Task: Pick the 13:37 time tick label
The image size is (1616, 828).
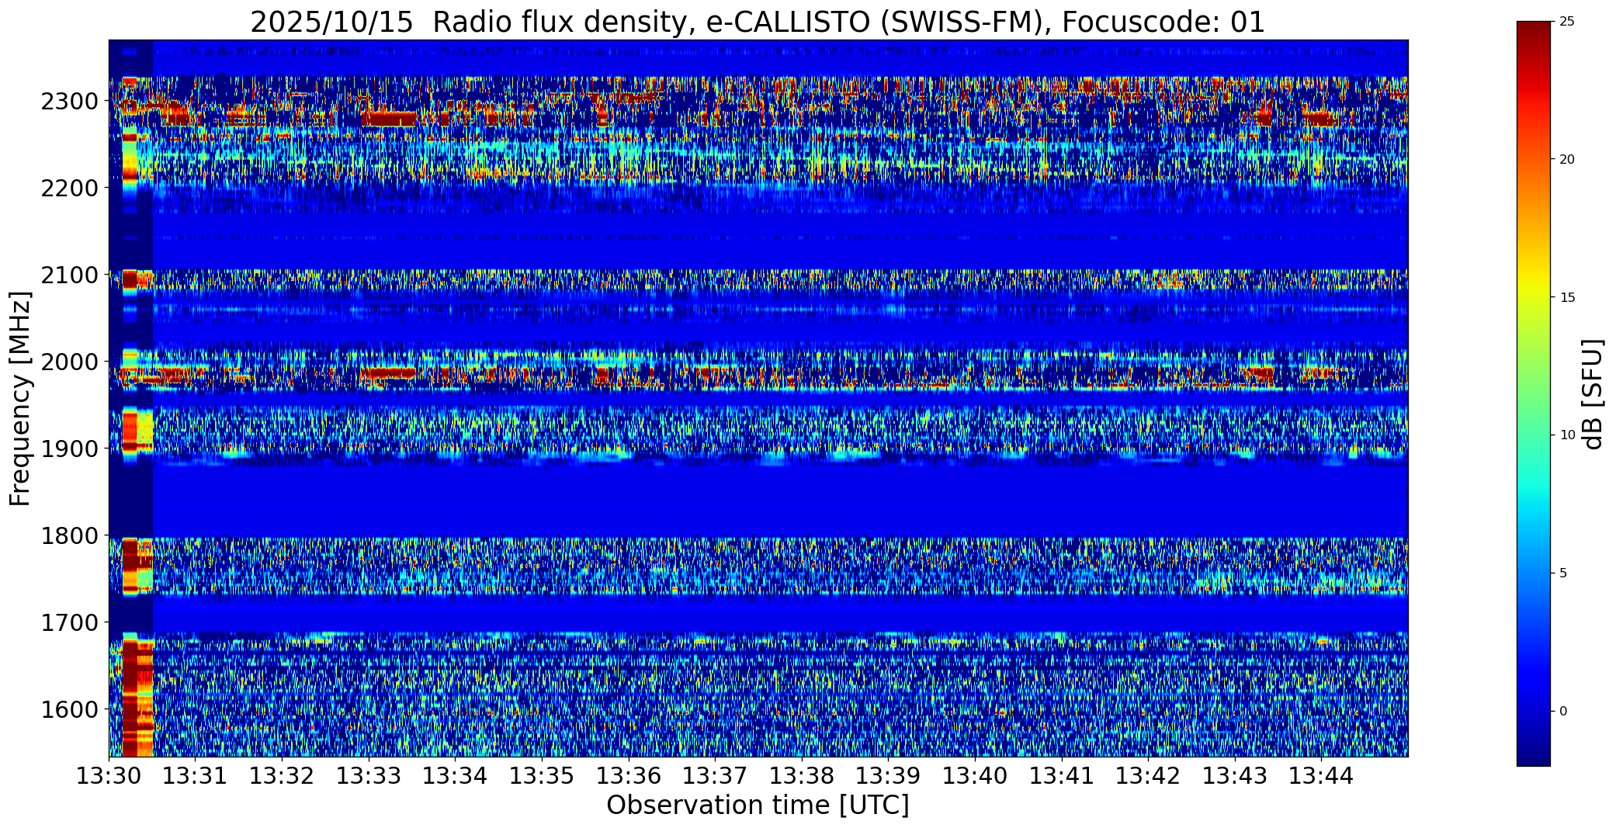Action: point(715,775)
